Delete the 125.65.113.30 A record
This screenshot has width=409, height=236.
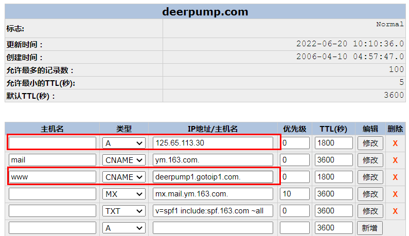pos(395,143)
